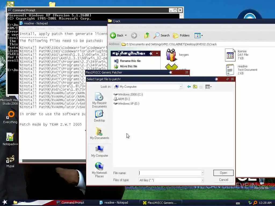
Task: Click Command Prompt title bar icon
Action: [10, 10]
